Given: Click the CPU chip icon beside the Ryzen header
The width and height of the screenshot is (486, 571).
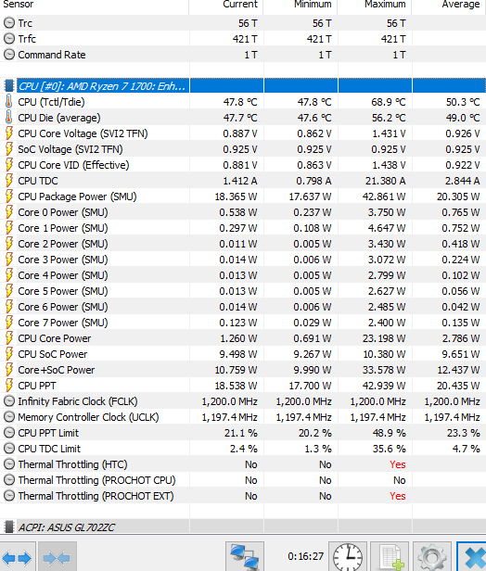Looking at the screenshot, I should click(x=8, y=86).
